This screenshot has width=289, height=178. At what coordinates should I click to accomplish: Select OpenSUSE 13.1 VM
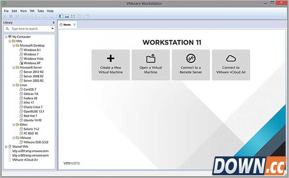click(x=34, y=111)
